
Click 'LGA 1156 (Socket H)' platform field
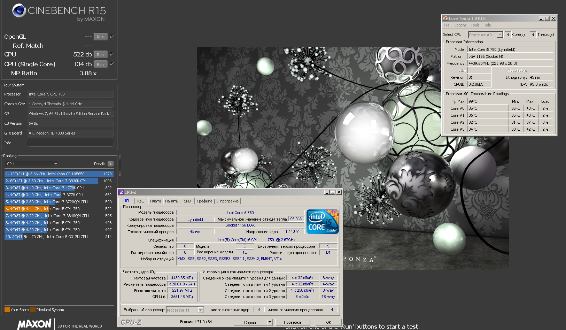510,56
